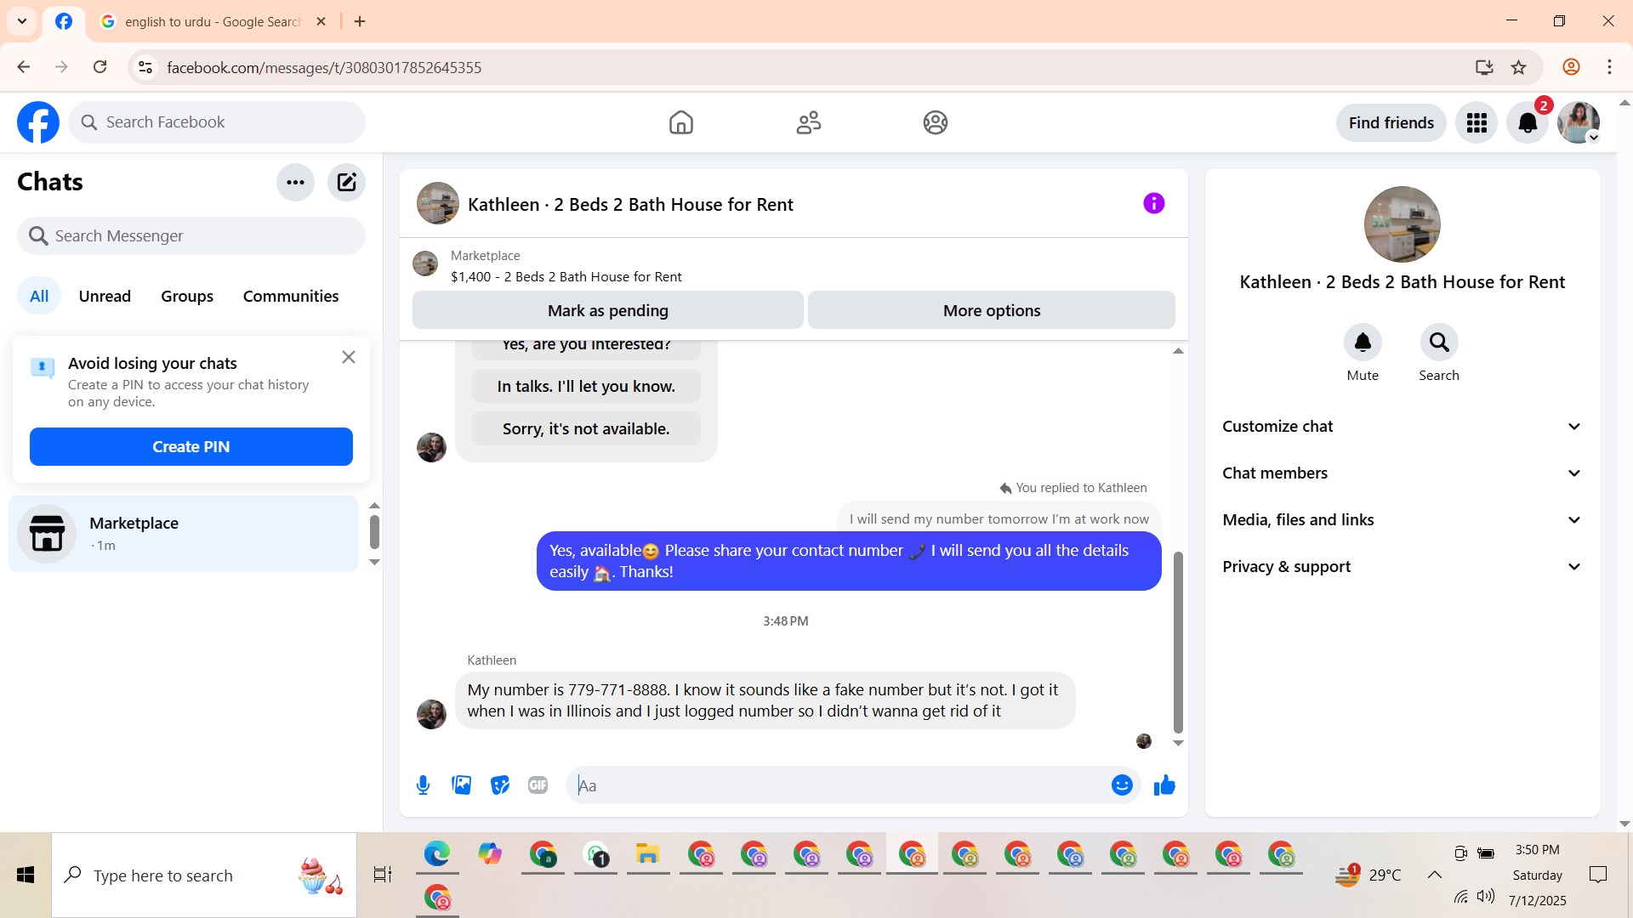Click the voice clip microphone icon
Screen dimensions: 1633x918
(x=423, y=785)
